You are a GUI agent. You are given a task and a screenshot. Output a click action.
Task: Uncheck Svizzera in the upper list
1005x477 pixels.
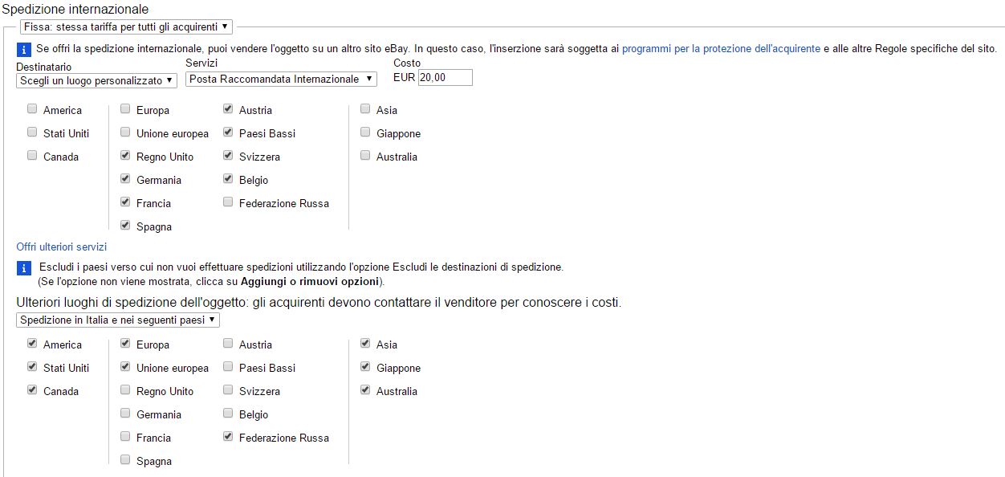[228, 156]
